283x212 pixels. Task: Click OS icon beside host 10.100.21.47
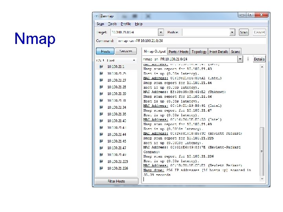(x=101, y=148)
